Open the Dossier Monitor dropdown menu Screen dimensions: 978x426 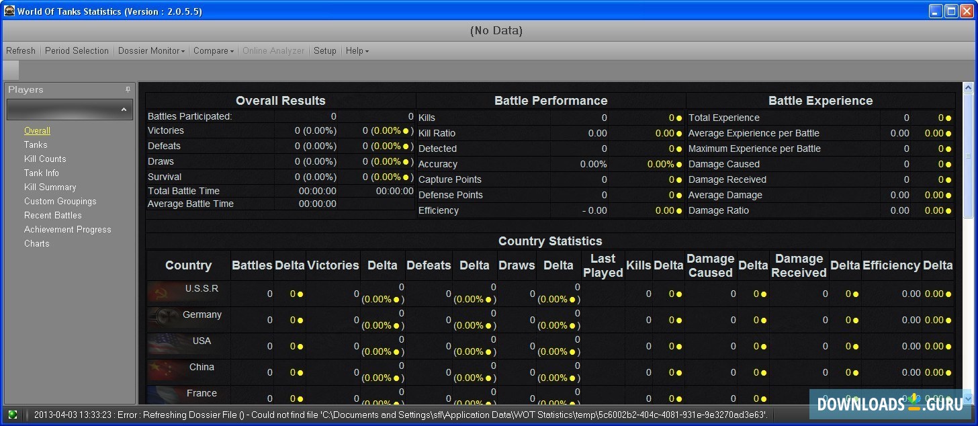(151, 50)
